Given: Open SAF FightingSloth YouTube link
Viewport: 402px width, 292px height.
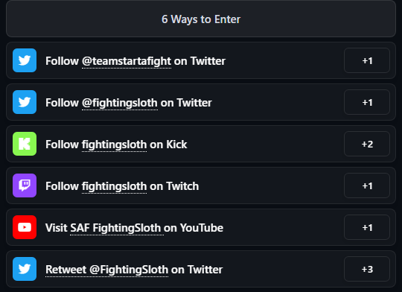Looking at the screenshot, I should click(x=115, y=228).
